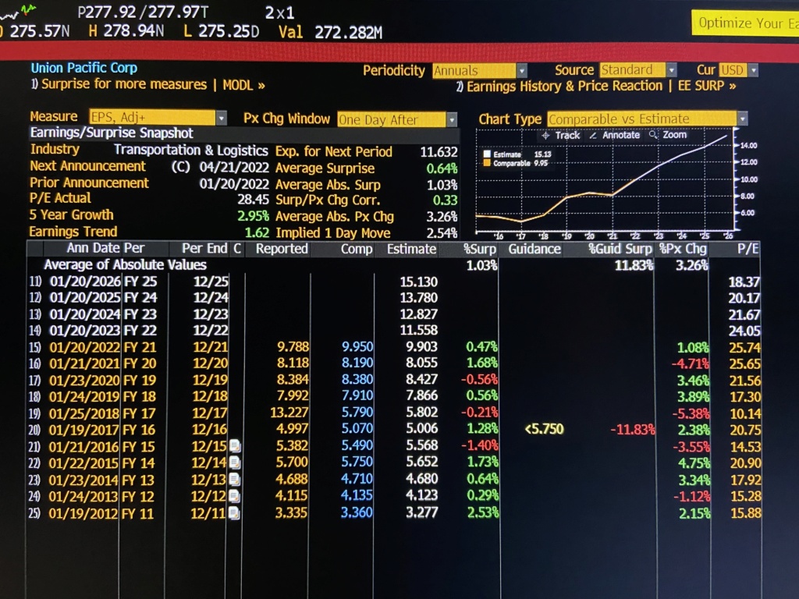This screenshot has height=599, width=799.
Task: Open document icon for FY 12 row
Action: tap(235, 495)
